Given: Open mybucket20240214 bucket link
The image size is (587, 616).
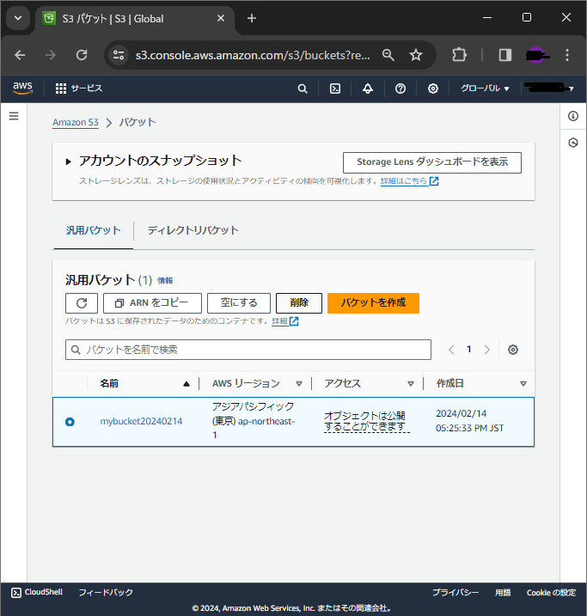Looking at the screenshot, I should tap(141, 422).
